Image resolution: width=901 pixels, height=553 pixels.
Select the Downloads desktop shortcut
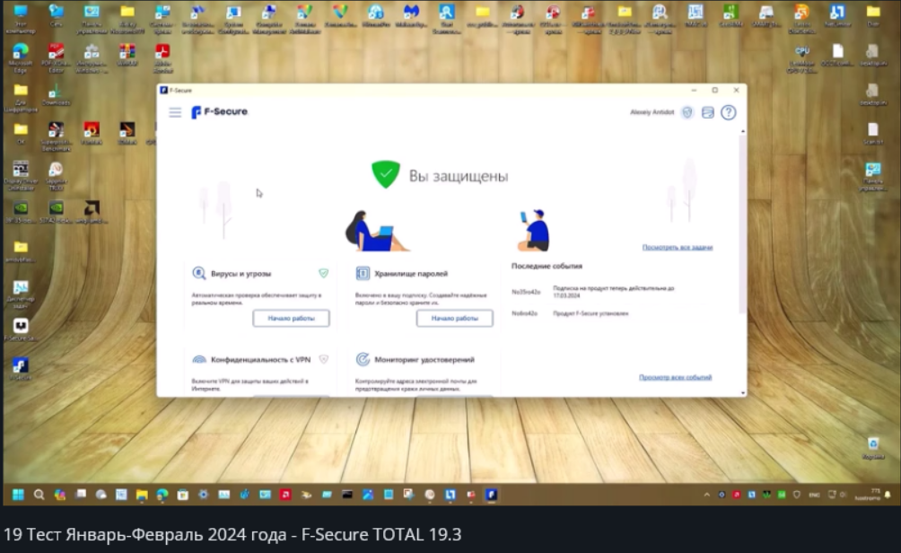pyautogui.click(x=56, y=95)
